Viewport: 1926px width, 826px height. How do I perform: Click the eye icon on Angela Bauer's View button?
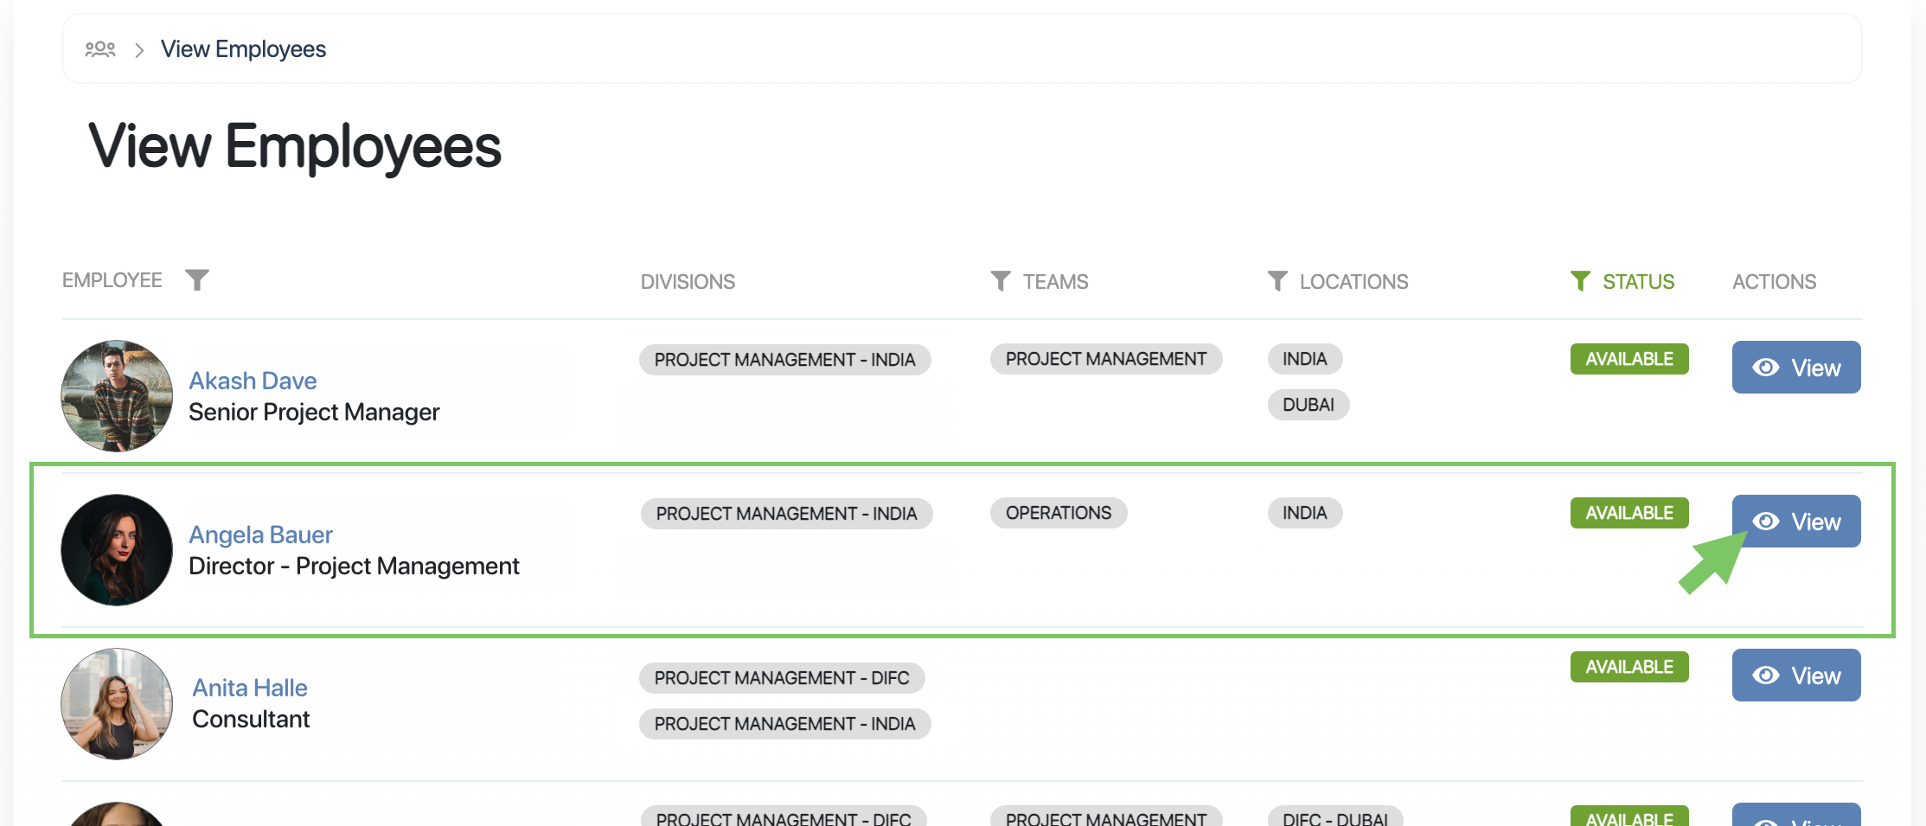[1766, 521]
